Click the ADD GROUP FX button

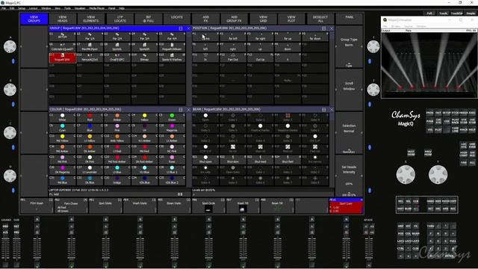pyautogui.click(x=234, y=19)
